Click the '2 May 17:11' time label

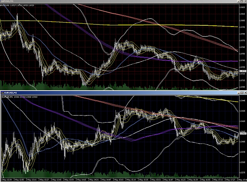[217, 180]
